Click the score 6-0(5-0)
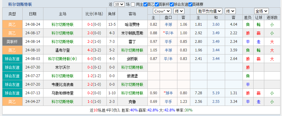 point(94,59)
